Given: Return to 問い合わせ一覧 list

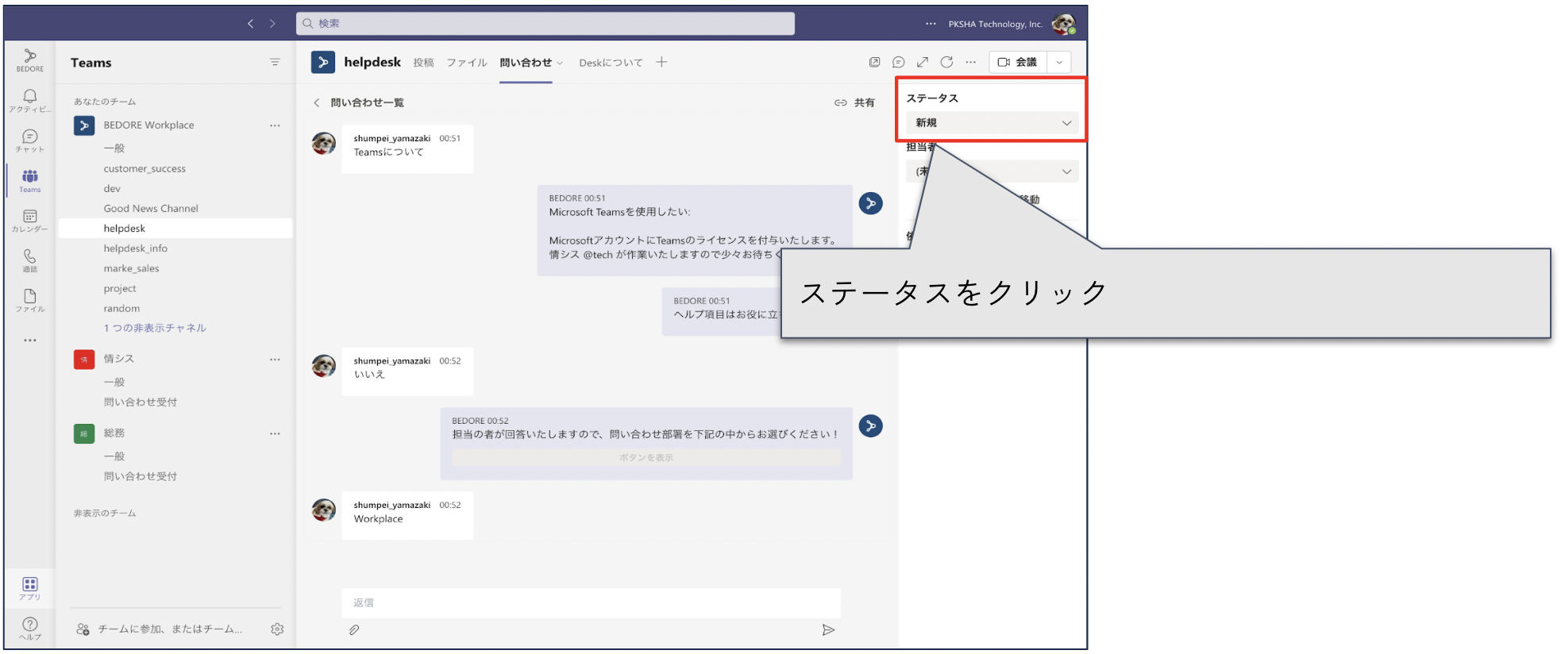Looking at the screenshot, I should [x=359, y=103].
